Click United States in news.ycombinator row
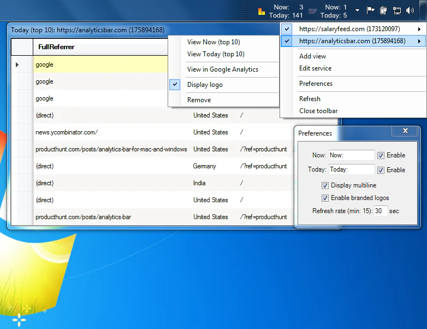This screenshot has height=329, width=427. pyautogui.click(x=211, y=132)
